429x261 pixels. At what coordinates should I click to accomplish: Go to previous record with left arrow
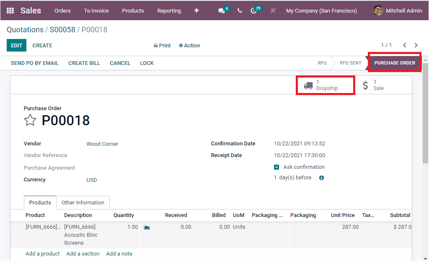(x=404, y=45)
